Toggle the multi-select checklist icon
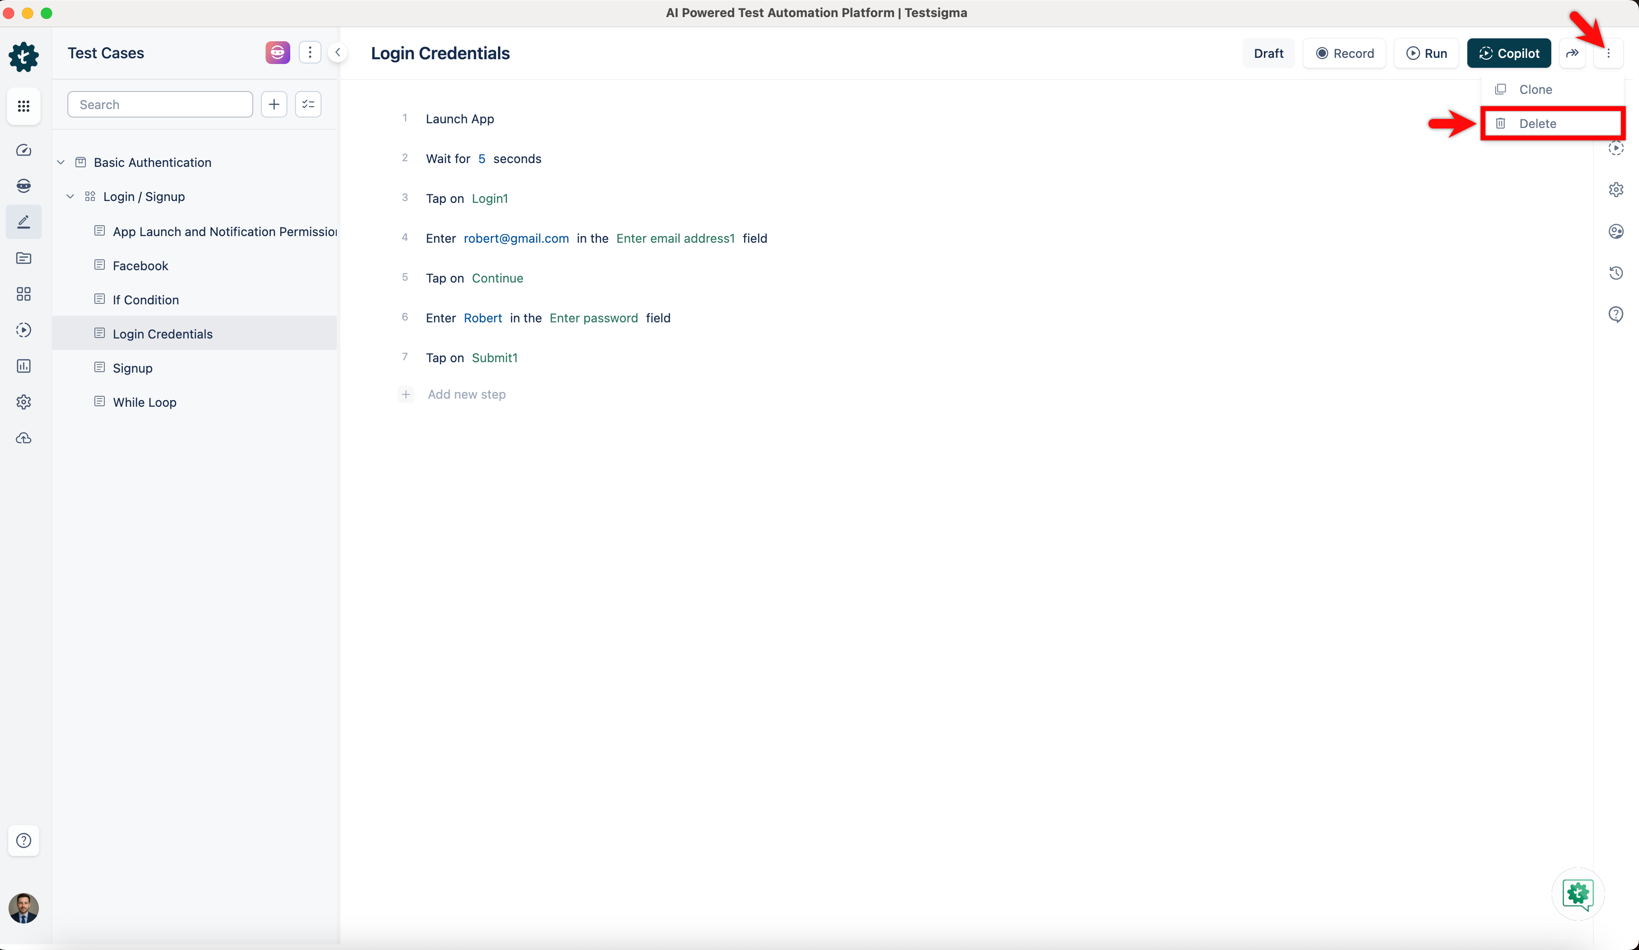 pos(308,105)
